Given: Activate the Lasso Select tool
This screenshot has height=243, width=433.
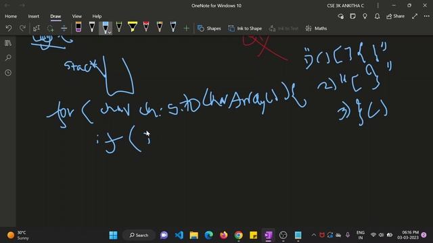Looking at the screenshot, I should pyautogui.click(x=50, y=28).
